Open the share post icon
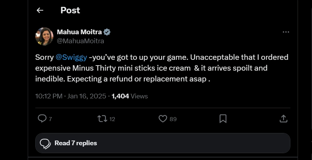 click(283, 118)
